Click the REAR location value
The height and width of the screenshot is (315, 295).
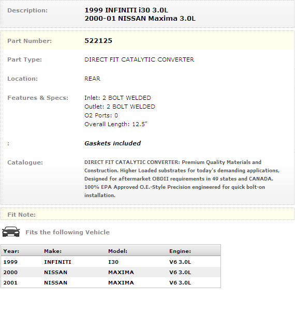click(92, 79)
